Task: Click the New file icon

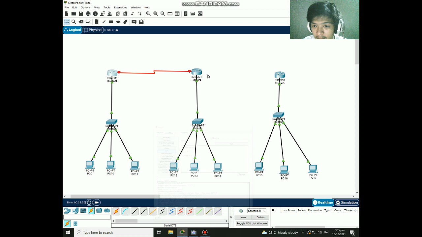Action: click(x=67, y=13)
